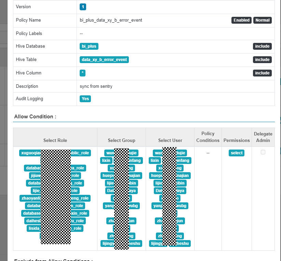Click the Yes audit logging badge
This screenshot has width=281, height=261.
pyautogui.click(x=85, y=99)
